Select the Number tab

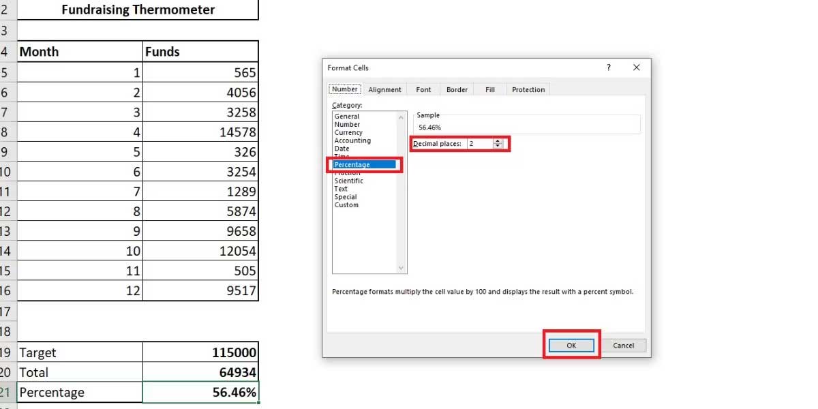344,89
